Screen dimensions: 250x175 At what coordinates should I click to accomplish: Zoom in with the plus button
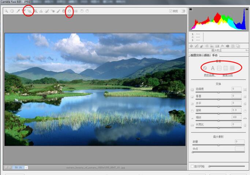pos(10,168)
